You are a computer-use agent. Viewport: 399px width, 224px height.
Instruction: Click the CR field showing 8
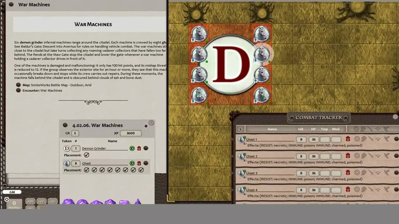[x=75, y=133]
